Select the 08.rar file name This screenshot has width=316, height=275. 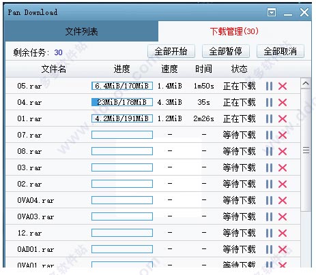29,151
